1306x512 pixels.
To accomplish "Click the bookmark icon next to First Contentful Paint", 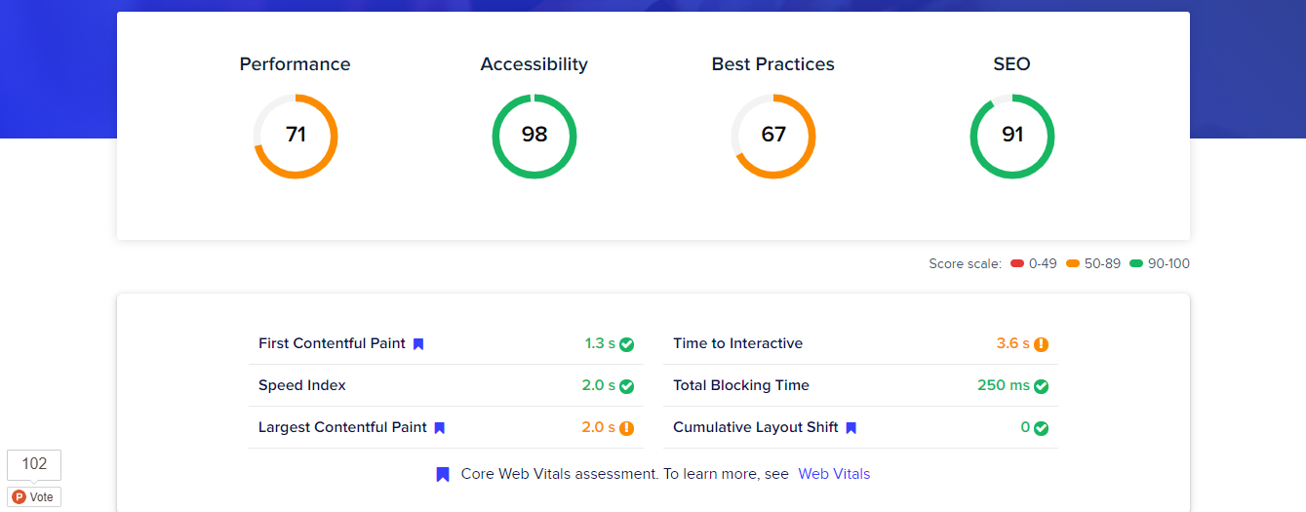I will pos(418,344).
